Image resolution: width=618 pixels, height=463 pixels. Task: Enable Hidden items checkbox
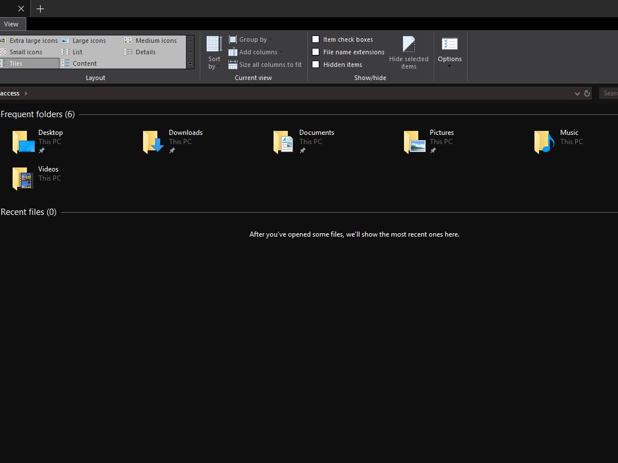[315, 65]
